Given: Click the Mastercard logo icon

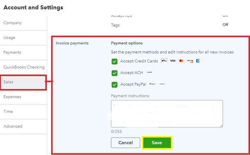Looking at the screenshot, I should click(181, 61).
